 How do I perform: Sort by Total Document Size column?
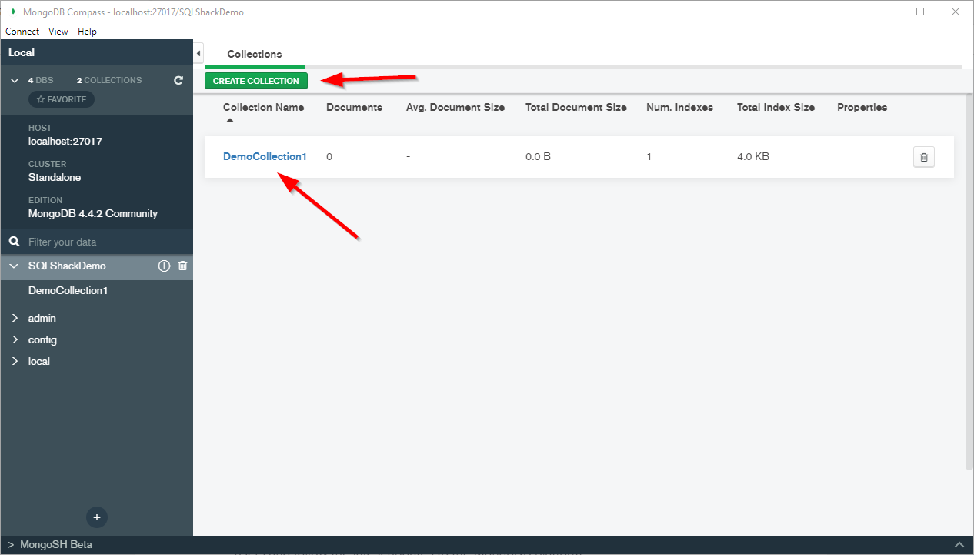pos(576,108)
